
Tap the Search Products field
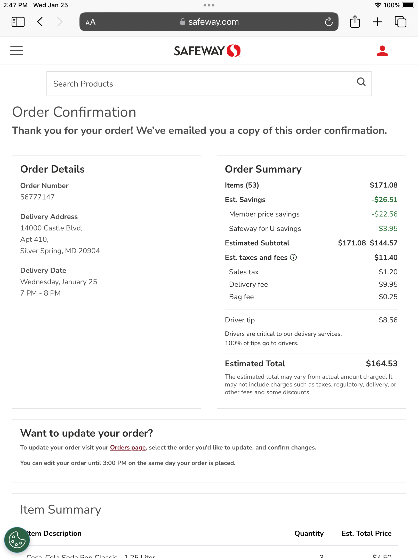coord(201,84)
